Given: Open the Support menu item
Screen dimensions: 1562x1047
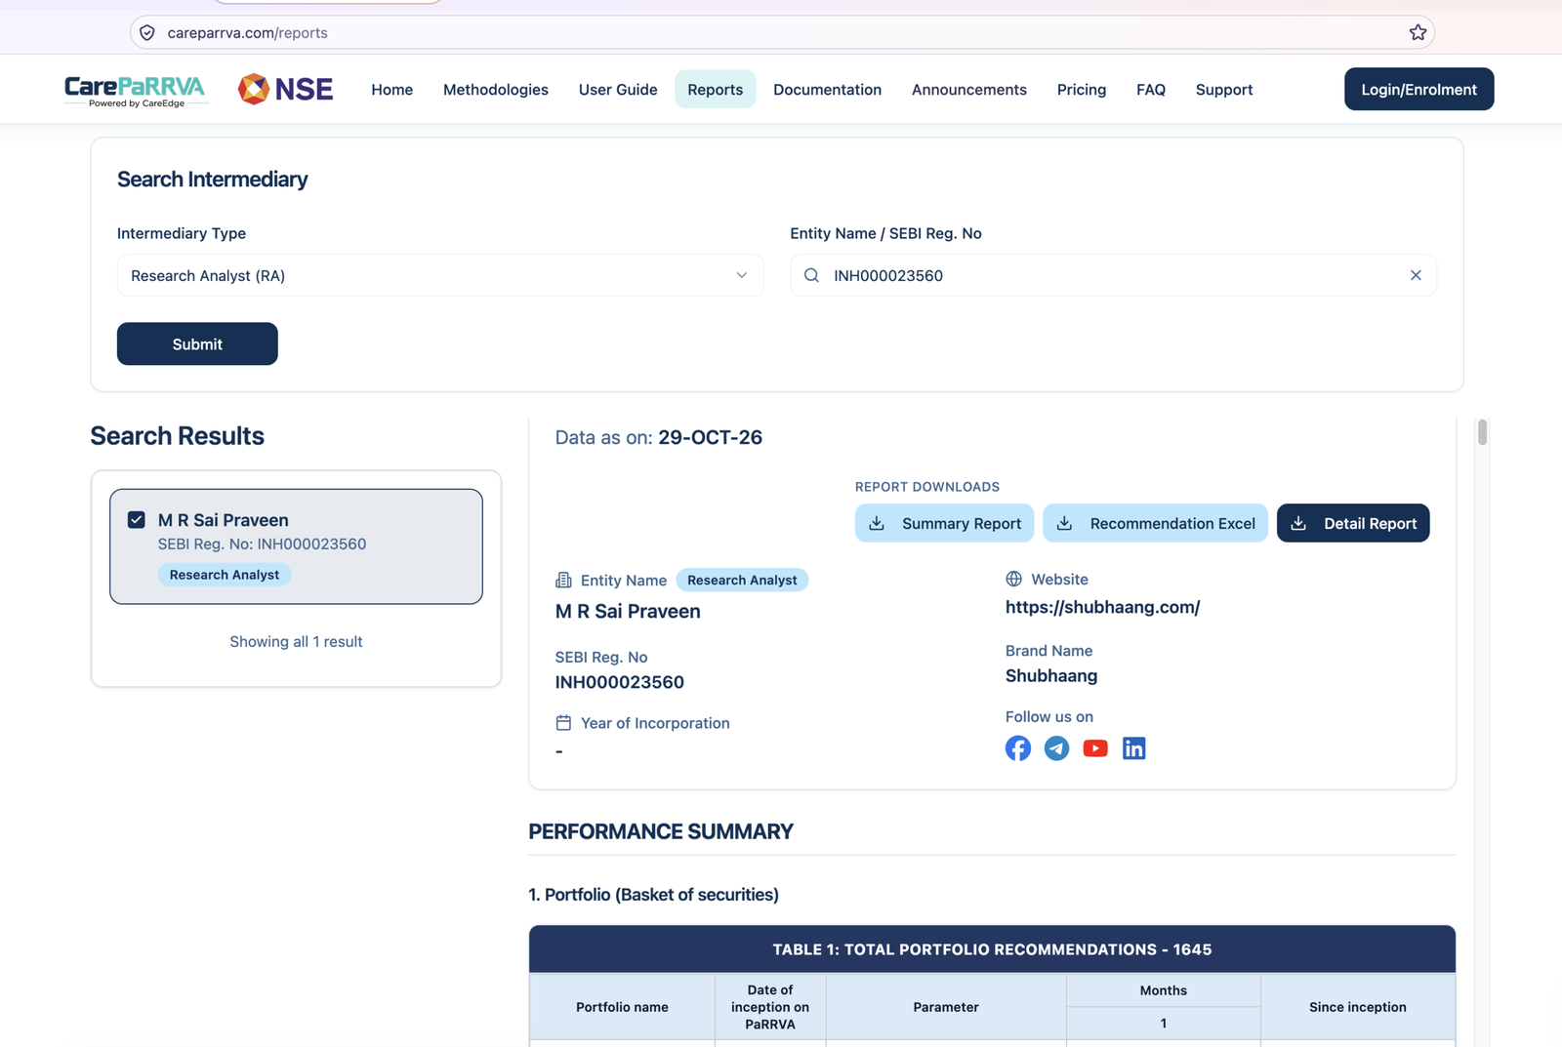Looking at the screenshot, I should pos(1224,89).
